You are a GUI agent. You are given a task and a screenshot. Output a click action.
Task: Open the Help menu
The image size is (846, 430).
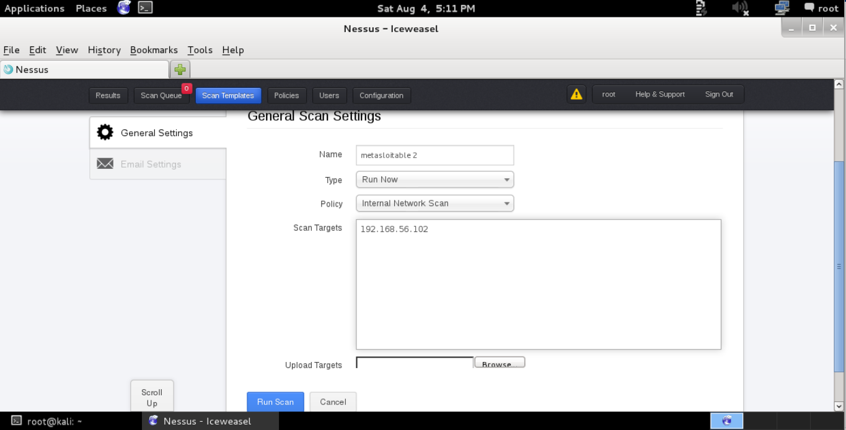point(233,50)
